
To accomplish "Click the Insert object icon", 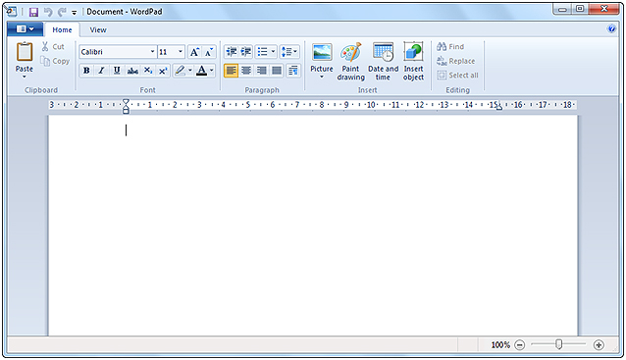I will (x=413, y=52).
